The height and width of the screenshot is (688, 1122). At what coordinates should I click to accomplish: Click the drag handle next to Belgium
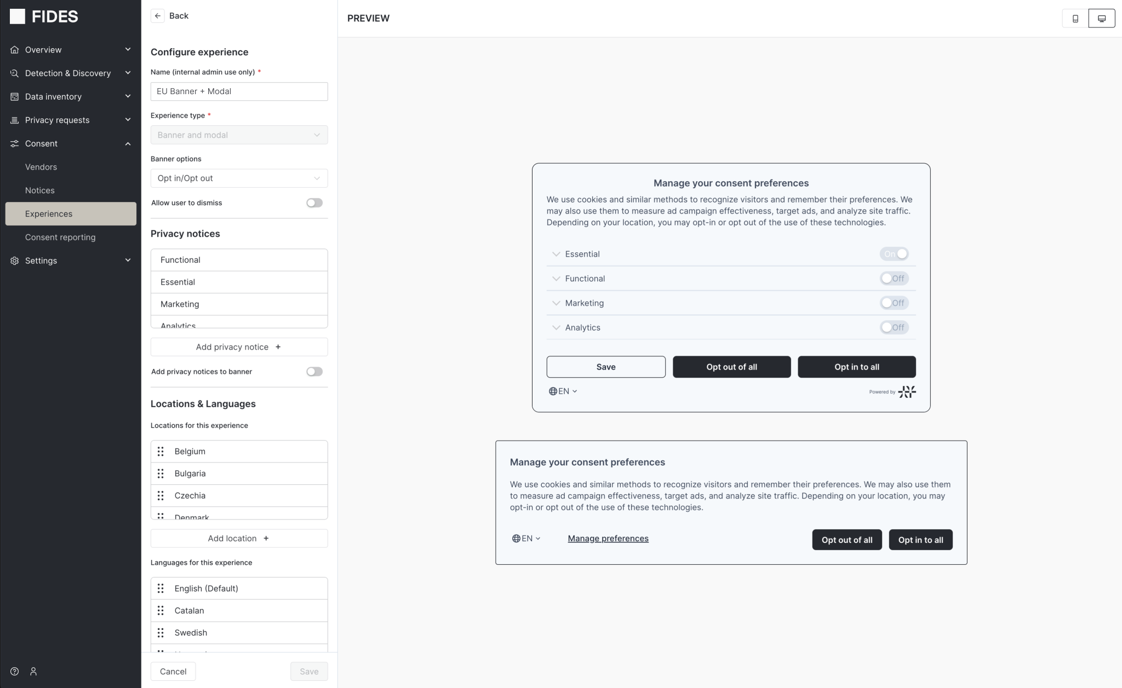coord(161,452)
